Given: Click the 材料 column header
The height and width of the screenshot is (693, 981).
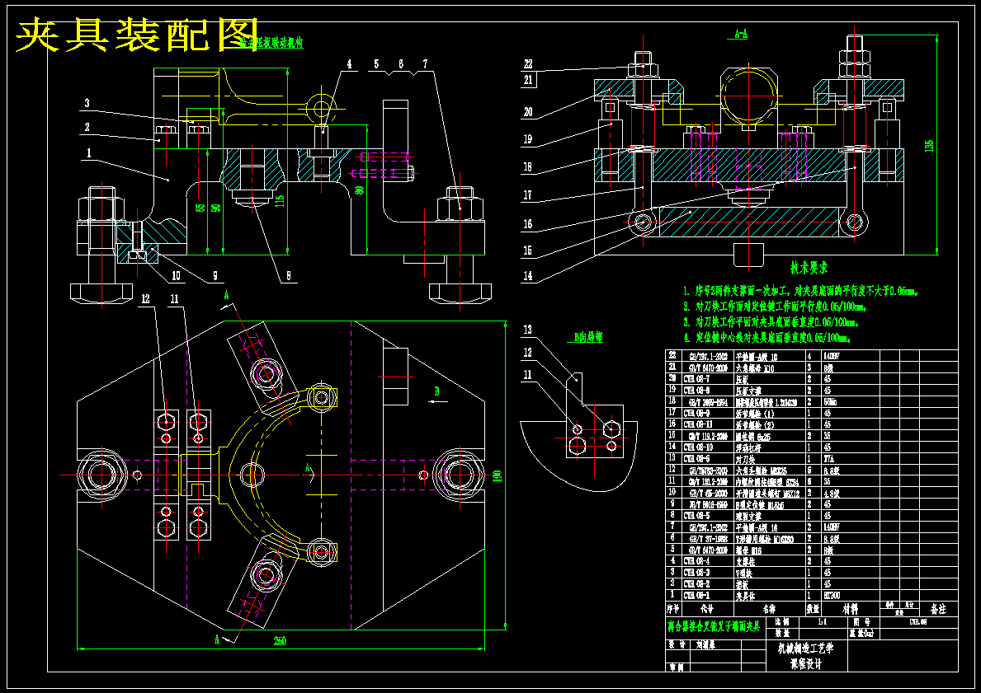Looking at the screenshot, I should point(851,608).
